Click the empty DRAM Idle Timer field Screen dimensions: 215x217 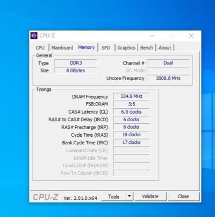131,158
